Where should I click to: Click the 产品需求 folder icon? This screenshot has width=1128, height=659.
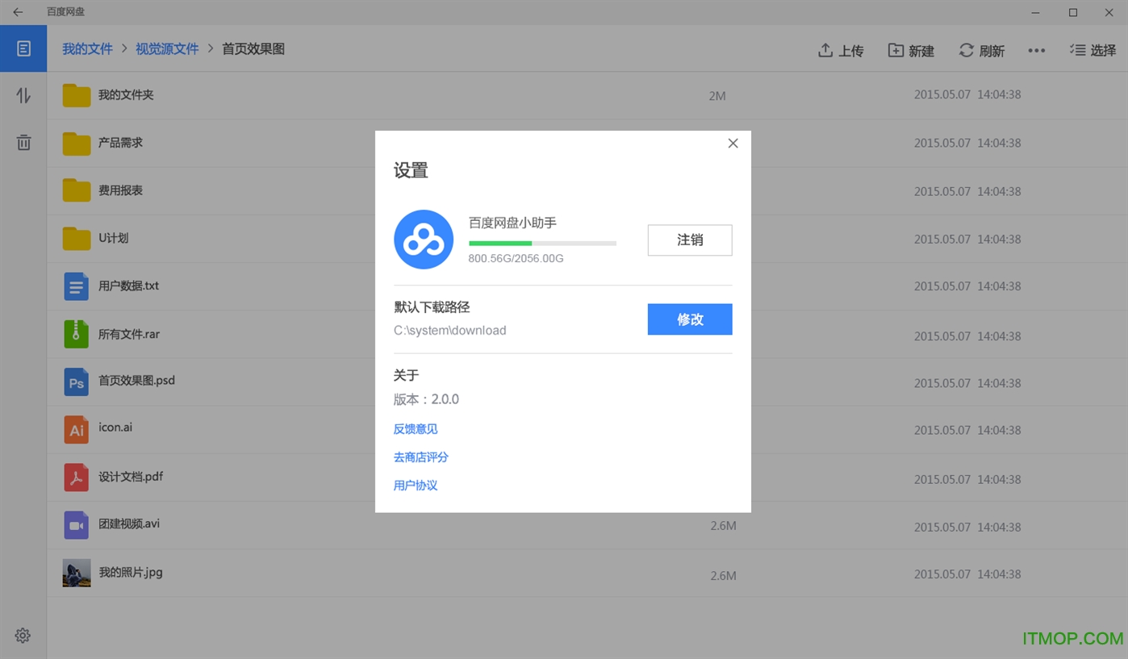click(76, 143)
